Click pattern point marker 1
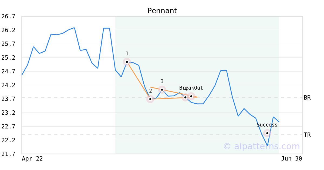324x170 pixels. pos(127,62)
